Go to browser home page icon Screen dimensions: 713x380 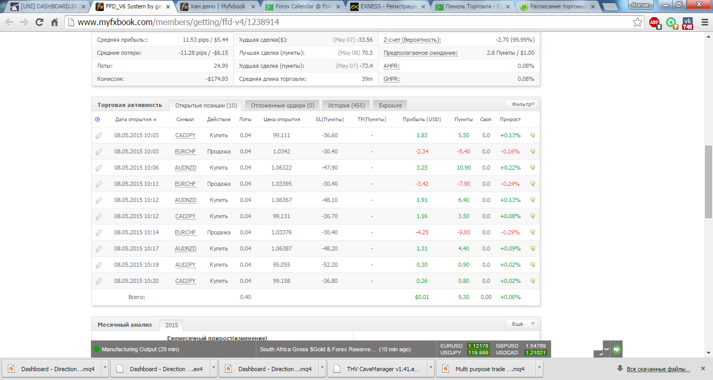54,22
